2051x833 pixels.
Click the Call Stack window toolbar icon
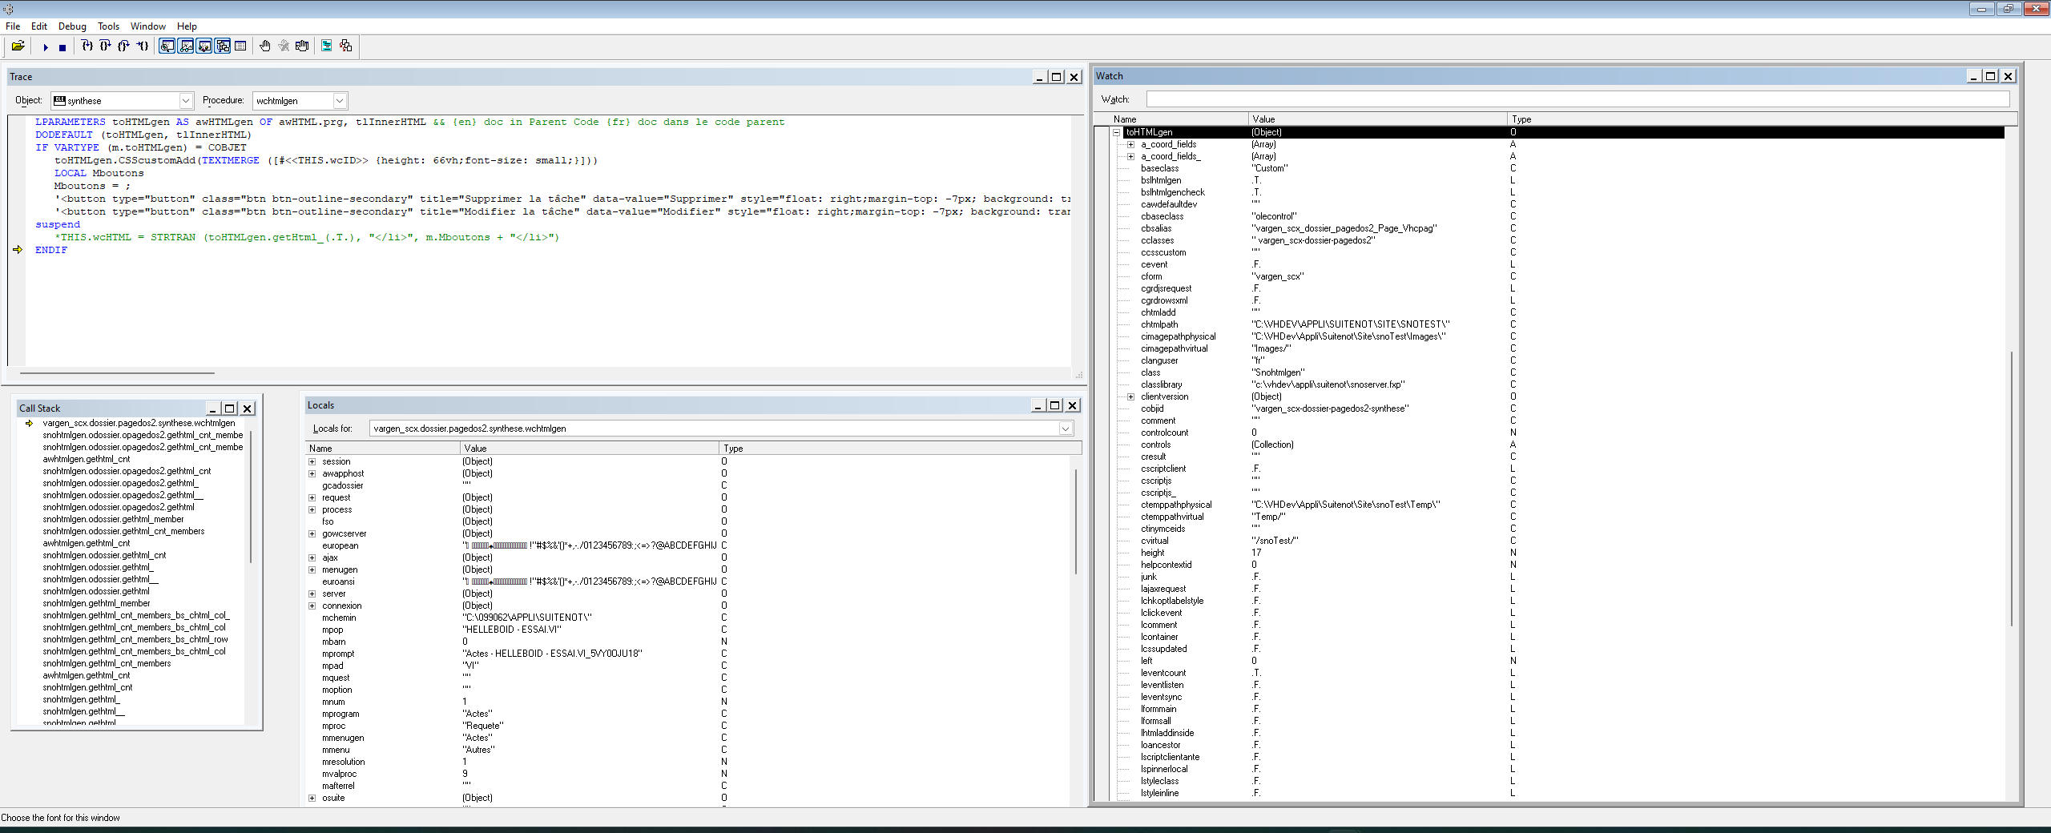click(223, 46)
